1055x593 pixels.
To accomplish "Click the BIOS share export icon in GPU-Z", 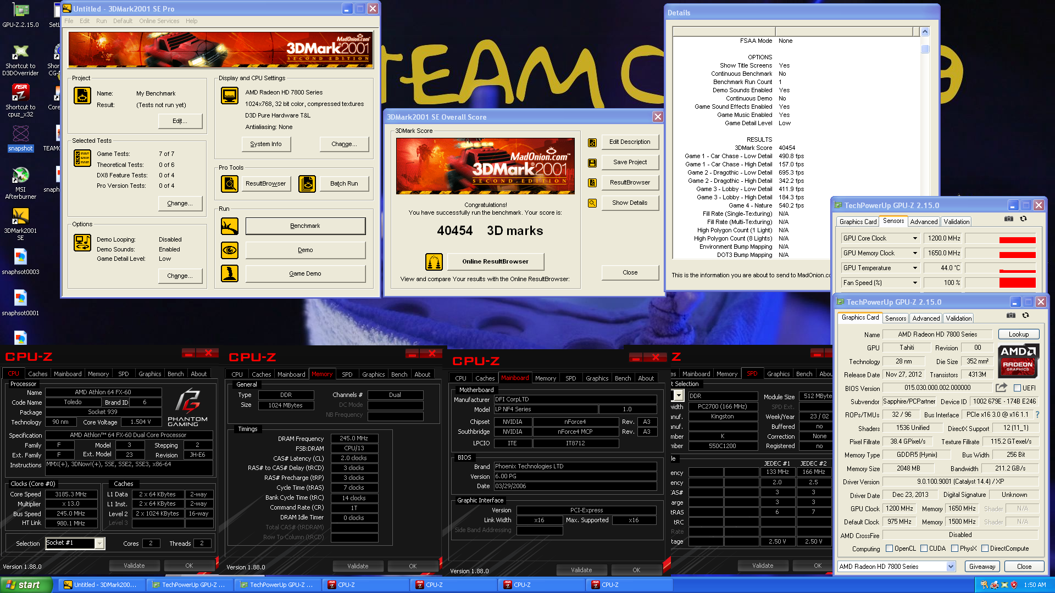I will [x=1001, y=387].
